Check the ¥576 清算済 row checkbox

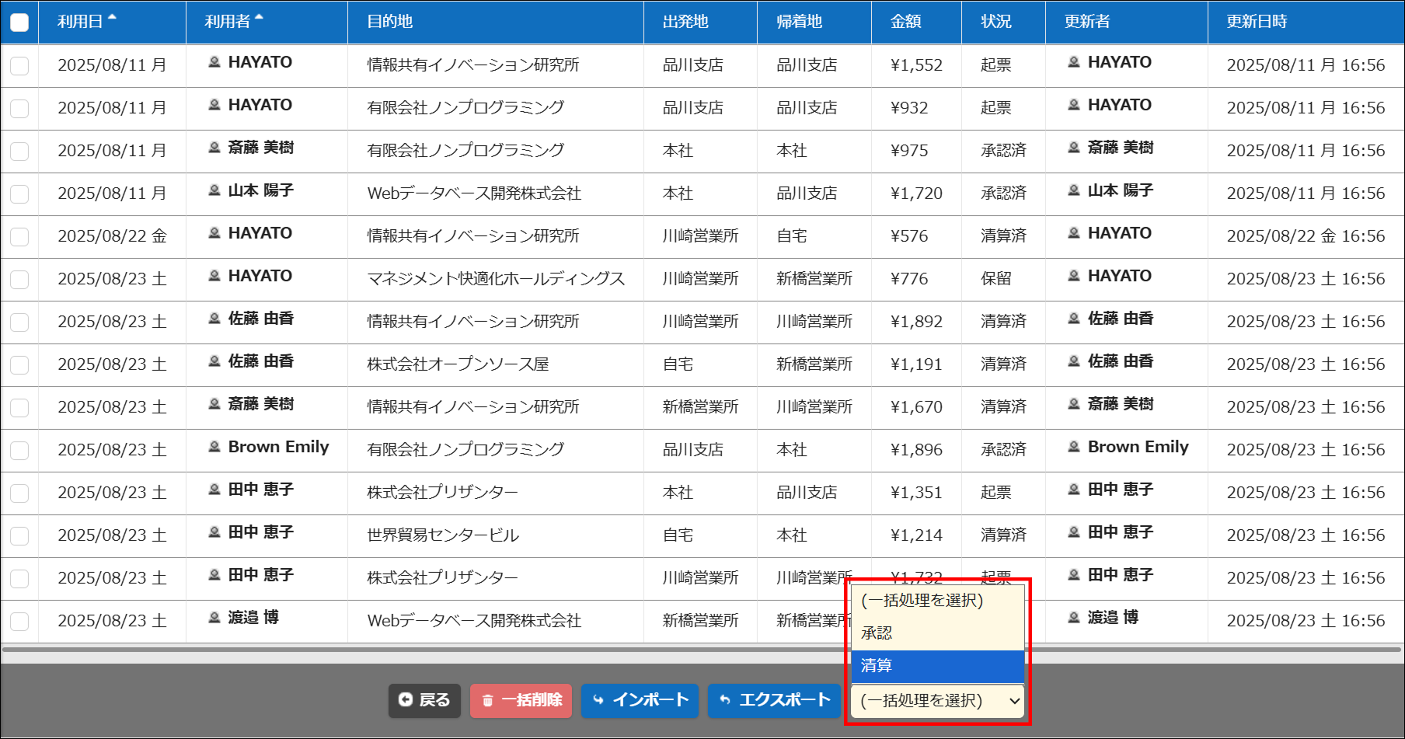[19, 237]
